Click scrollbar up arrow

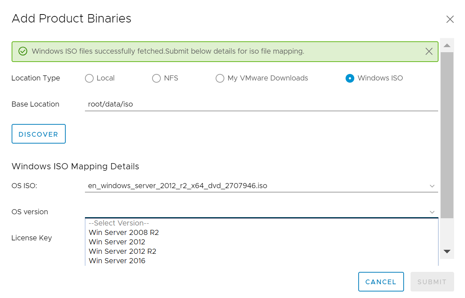447,45
